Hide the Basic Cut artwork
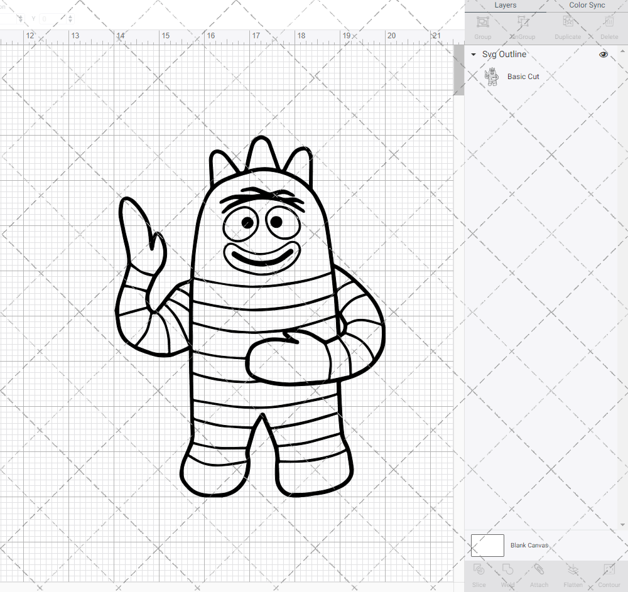Screen dimensions: 628x592 pos(604,76)
